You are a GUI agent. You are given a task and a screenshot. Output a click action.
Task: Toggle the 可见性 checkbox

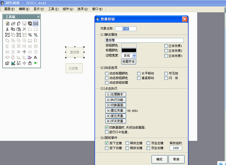pos(166,73)
